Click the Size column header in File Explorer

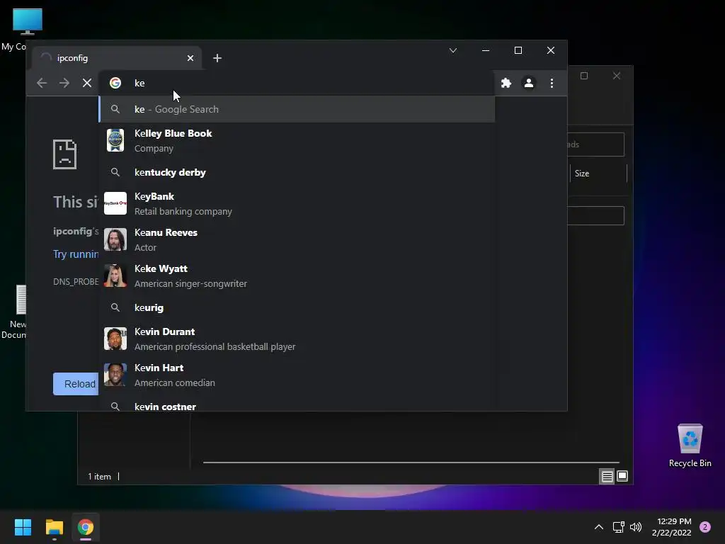click(598, 174)
